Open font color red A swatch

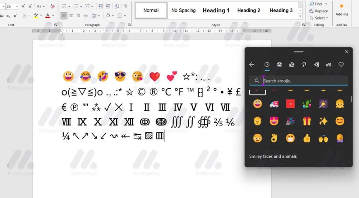click(x=47, y=16)
